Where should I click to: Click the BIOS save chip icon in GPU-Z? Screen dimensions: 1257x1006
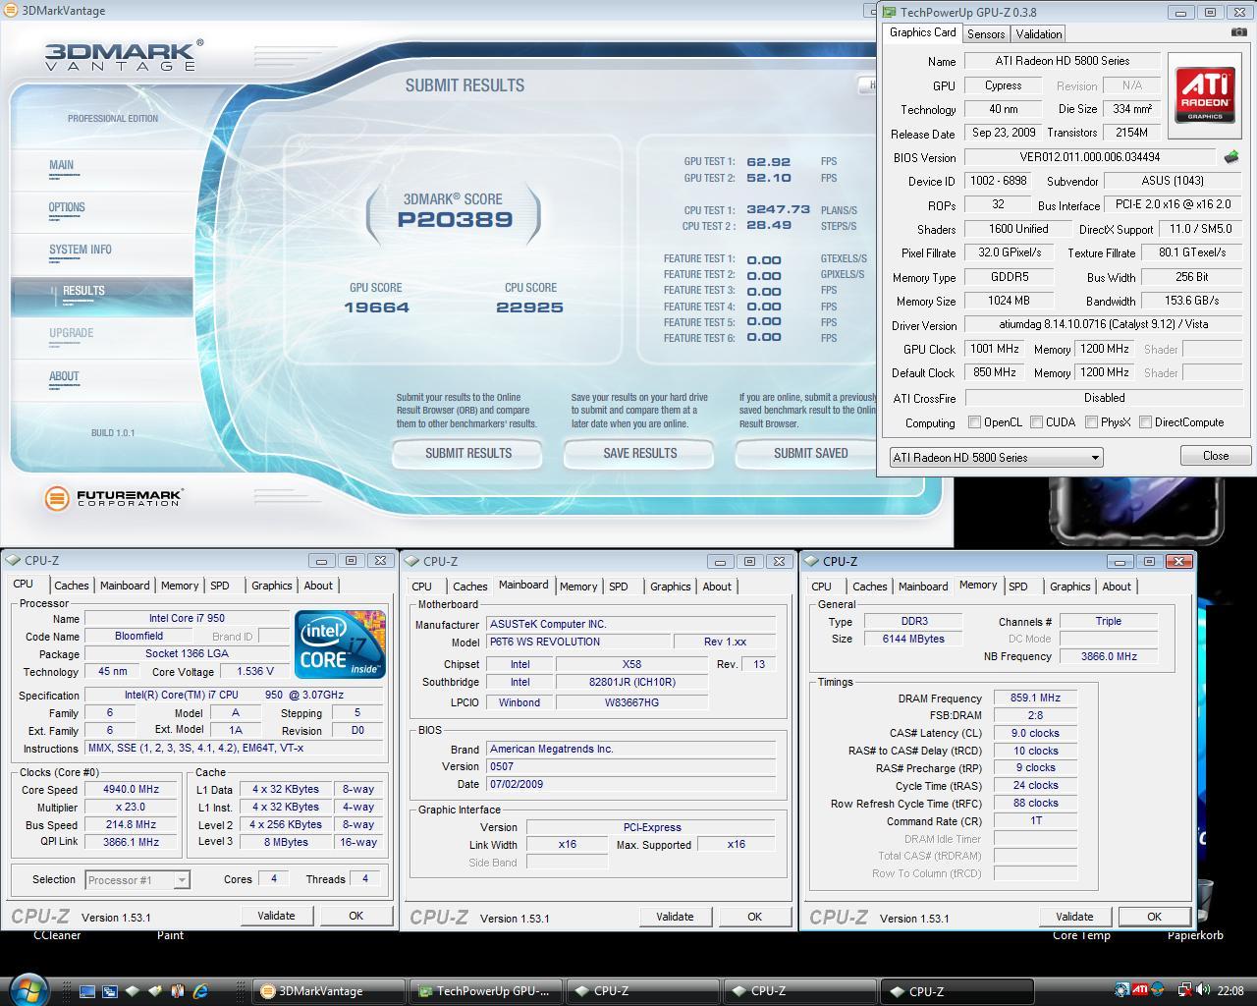click(x=1231, y=157)
